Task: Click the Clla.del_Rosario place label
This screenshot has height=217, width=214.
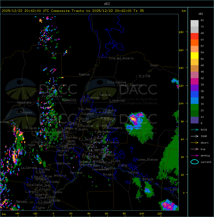Action: [x=121, y=58]
